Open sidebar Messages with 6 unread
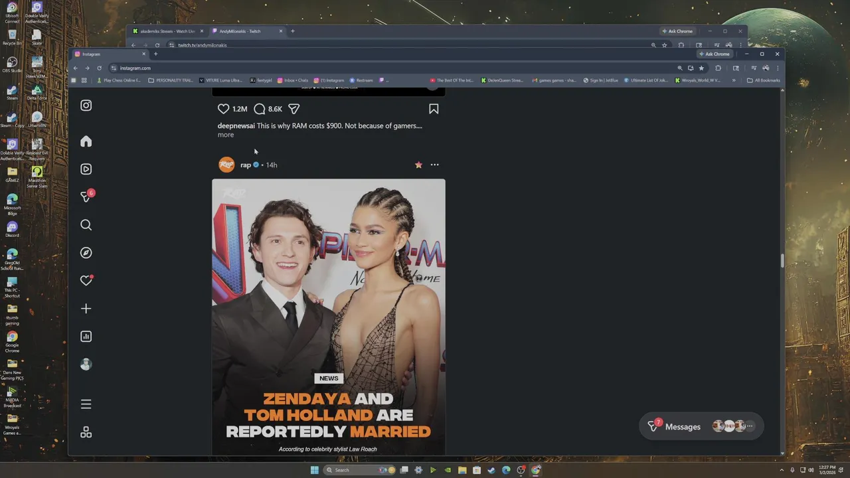The width and height of the screenshot is (850, 478). pyautogui.click(x=86, y=197)
